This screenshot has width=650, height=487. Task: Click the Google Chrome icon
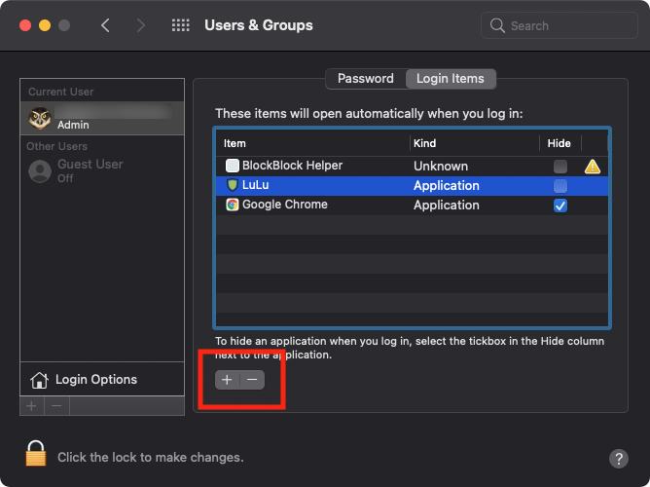[x=233, y=205]
